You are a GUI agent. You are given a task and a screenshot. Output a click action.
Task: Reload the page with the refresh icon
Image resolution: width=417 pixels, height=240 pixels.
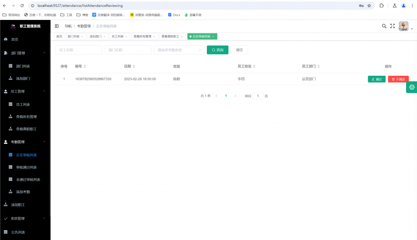click(22, 6)
